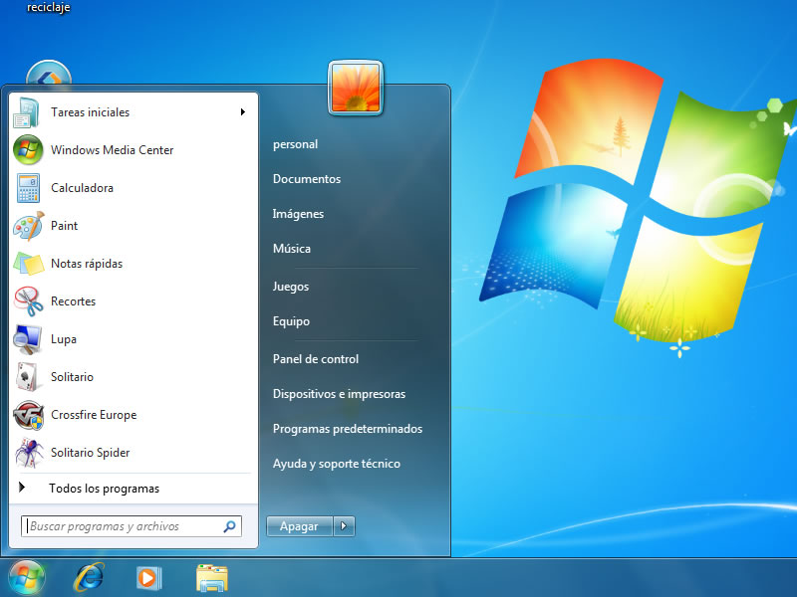797x597 pixels.
Task: Open Paint from the pinned list
Action: (133, 226)
